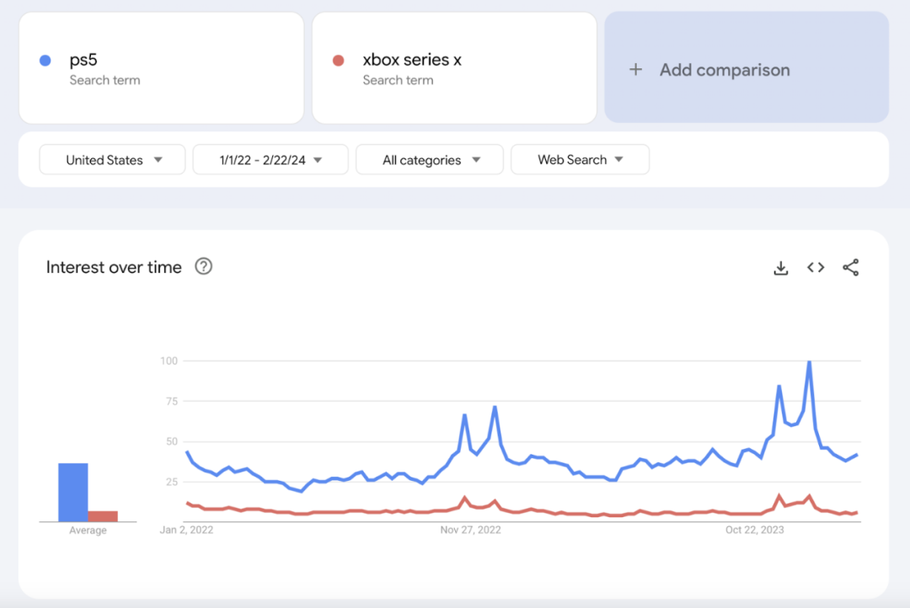Click the Interest over time heading

(x=114, y=267)
